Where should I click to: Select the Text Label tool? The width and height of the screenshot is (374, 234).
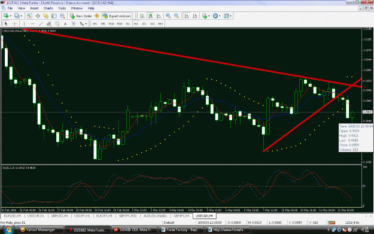74,23
